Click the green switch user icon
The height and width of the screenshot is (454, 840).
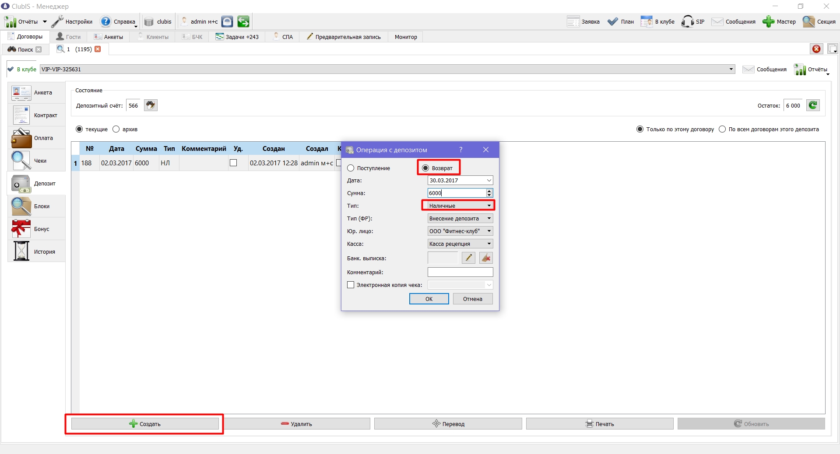(243, 21)
